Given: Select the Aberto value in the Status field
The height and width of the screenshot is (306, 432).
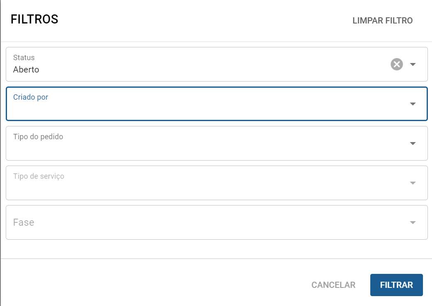Looking at the screenshot, I should (26, 70).
